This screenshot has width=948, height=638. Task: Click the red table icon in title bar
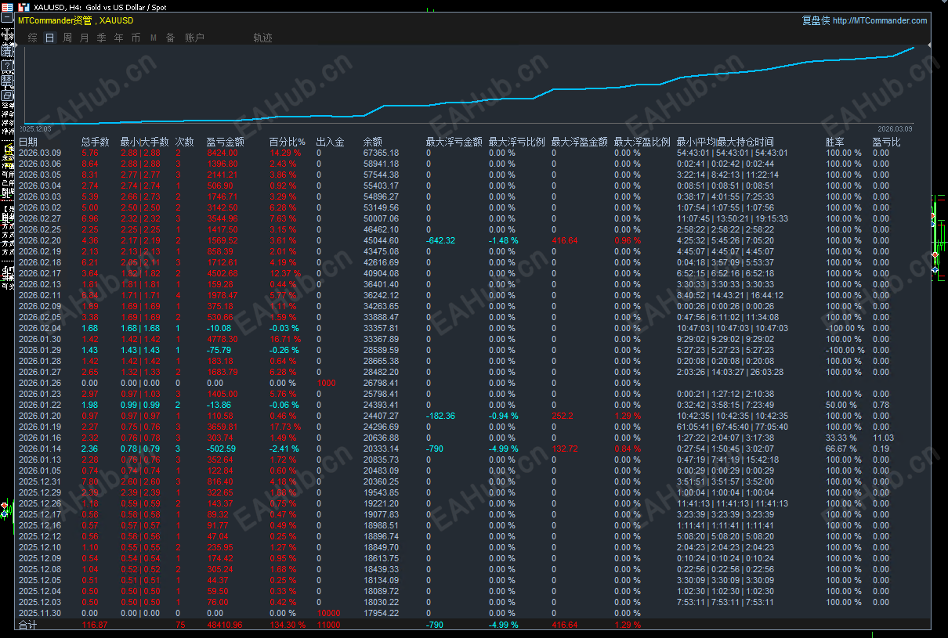point(8,6)
